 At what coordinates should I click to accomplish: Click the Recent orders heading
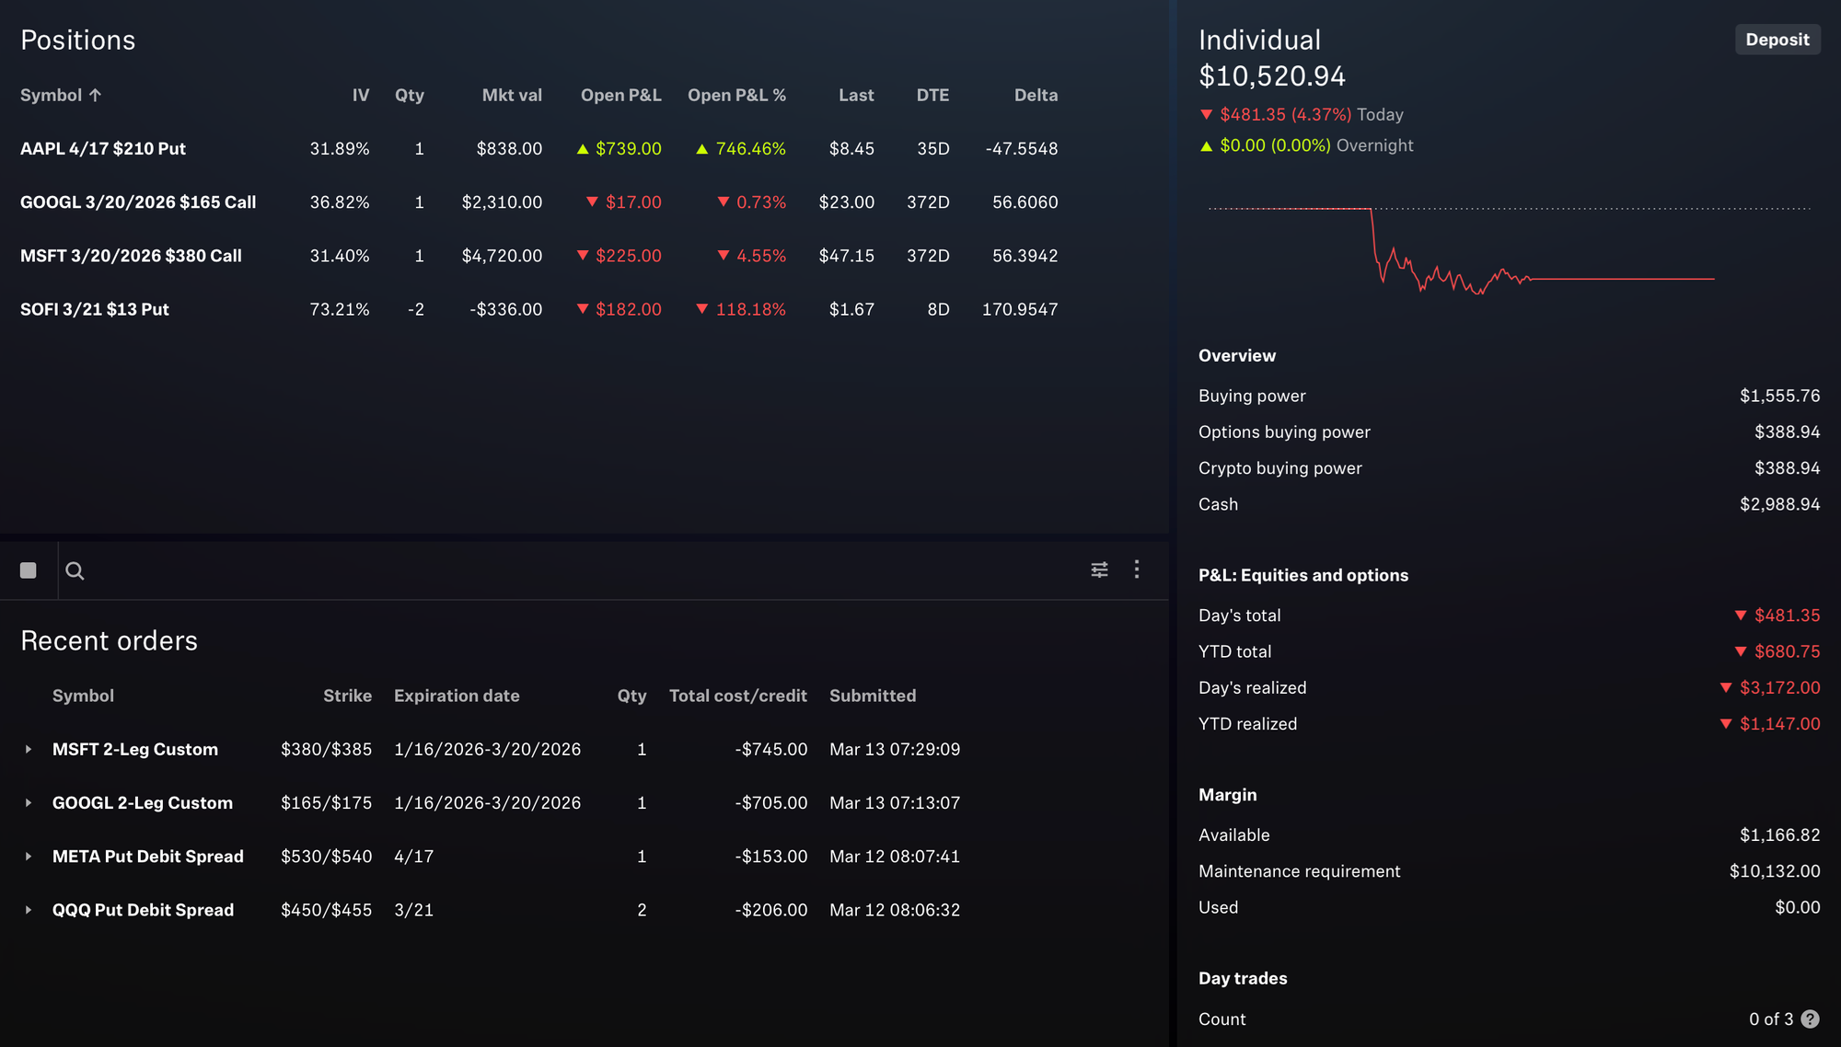point(109,640)
